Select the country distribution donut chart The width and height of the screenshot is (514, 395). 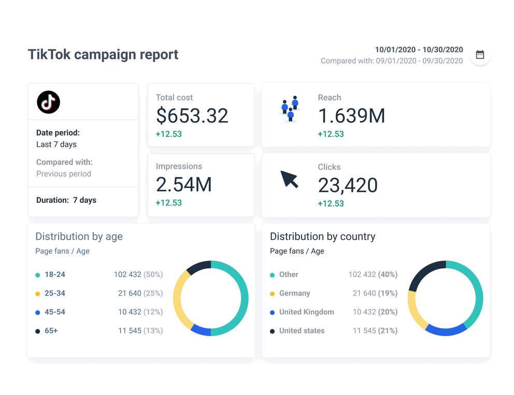446,299
